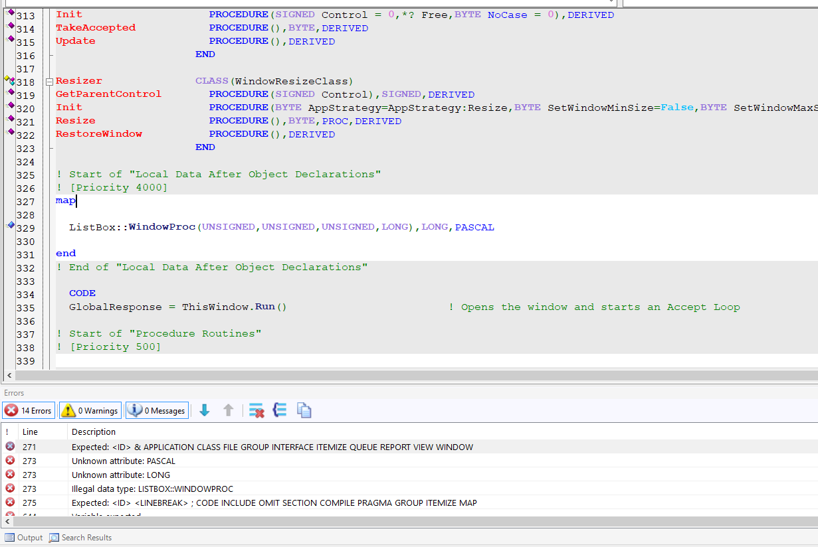This screenshot has width=818, height=547.
Task: Click the curly brace list icon in Errors toolbar
Action: 280,411
